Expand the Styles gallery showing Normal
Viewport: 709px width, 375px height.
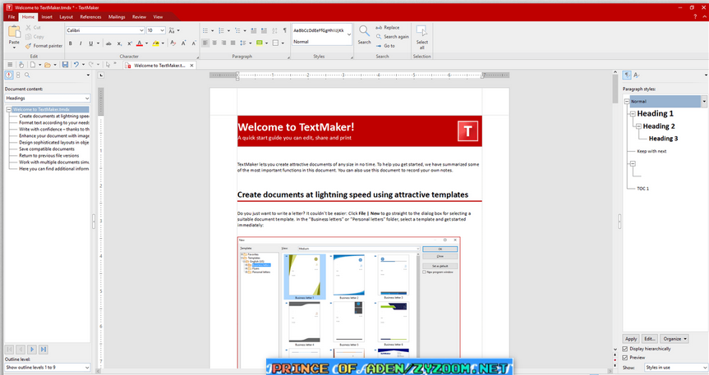tap(349, 34)
